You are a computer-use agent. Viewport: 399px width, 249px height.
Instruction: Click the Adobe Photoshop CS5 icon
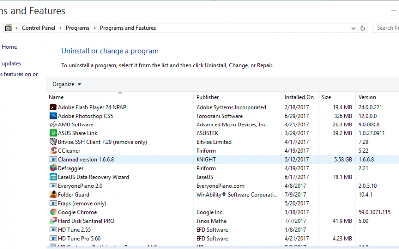(53, 116)
